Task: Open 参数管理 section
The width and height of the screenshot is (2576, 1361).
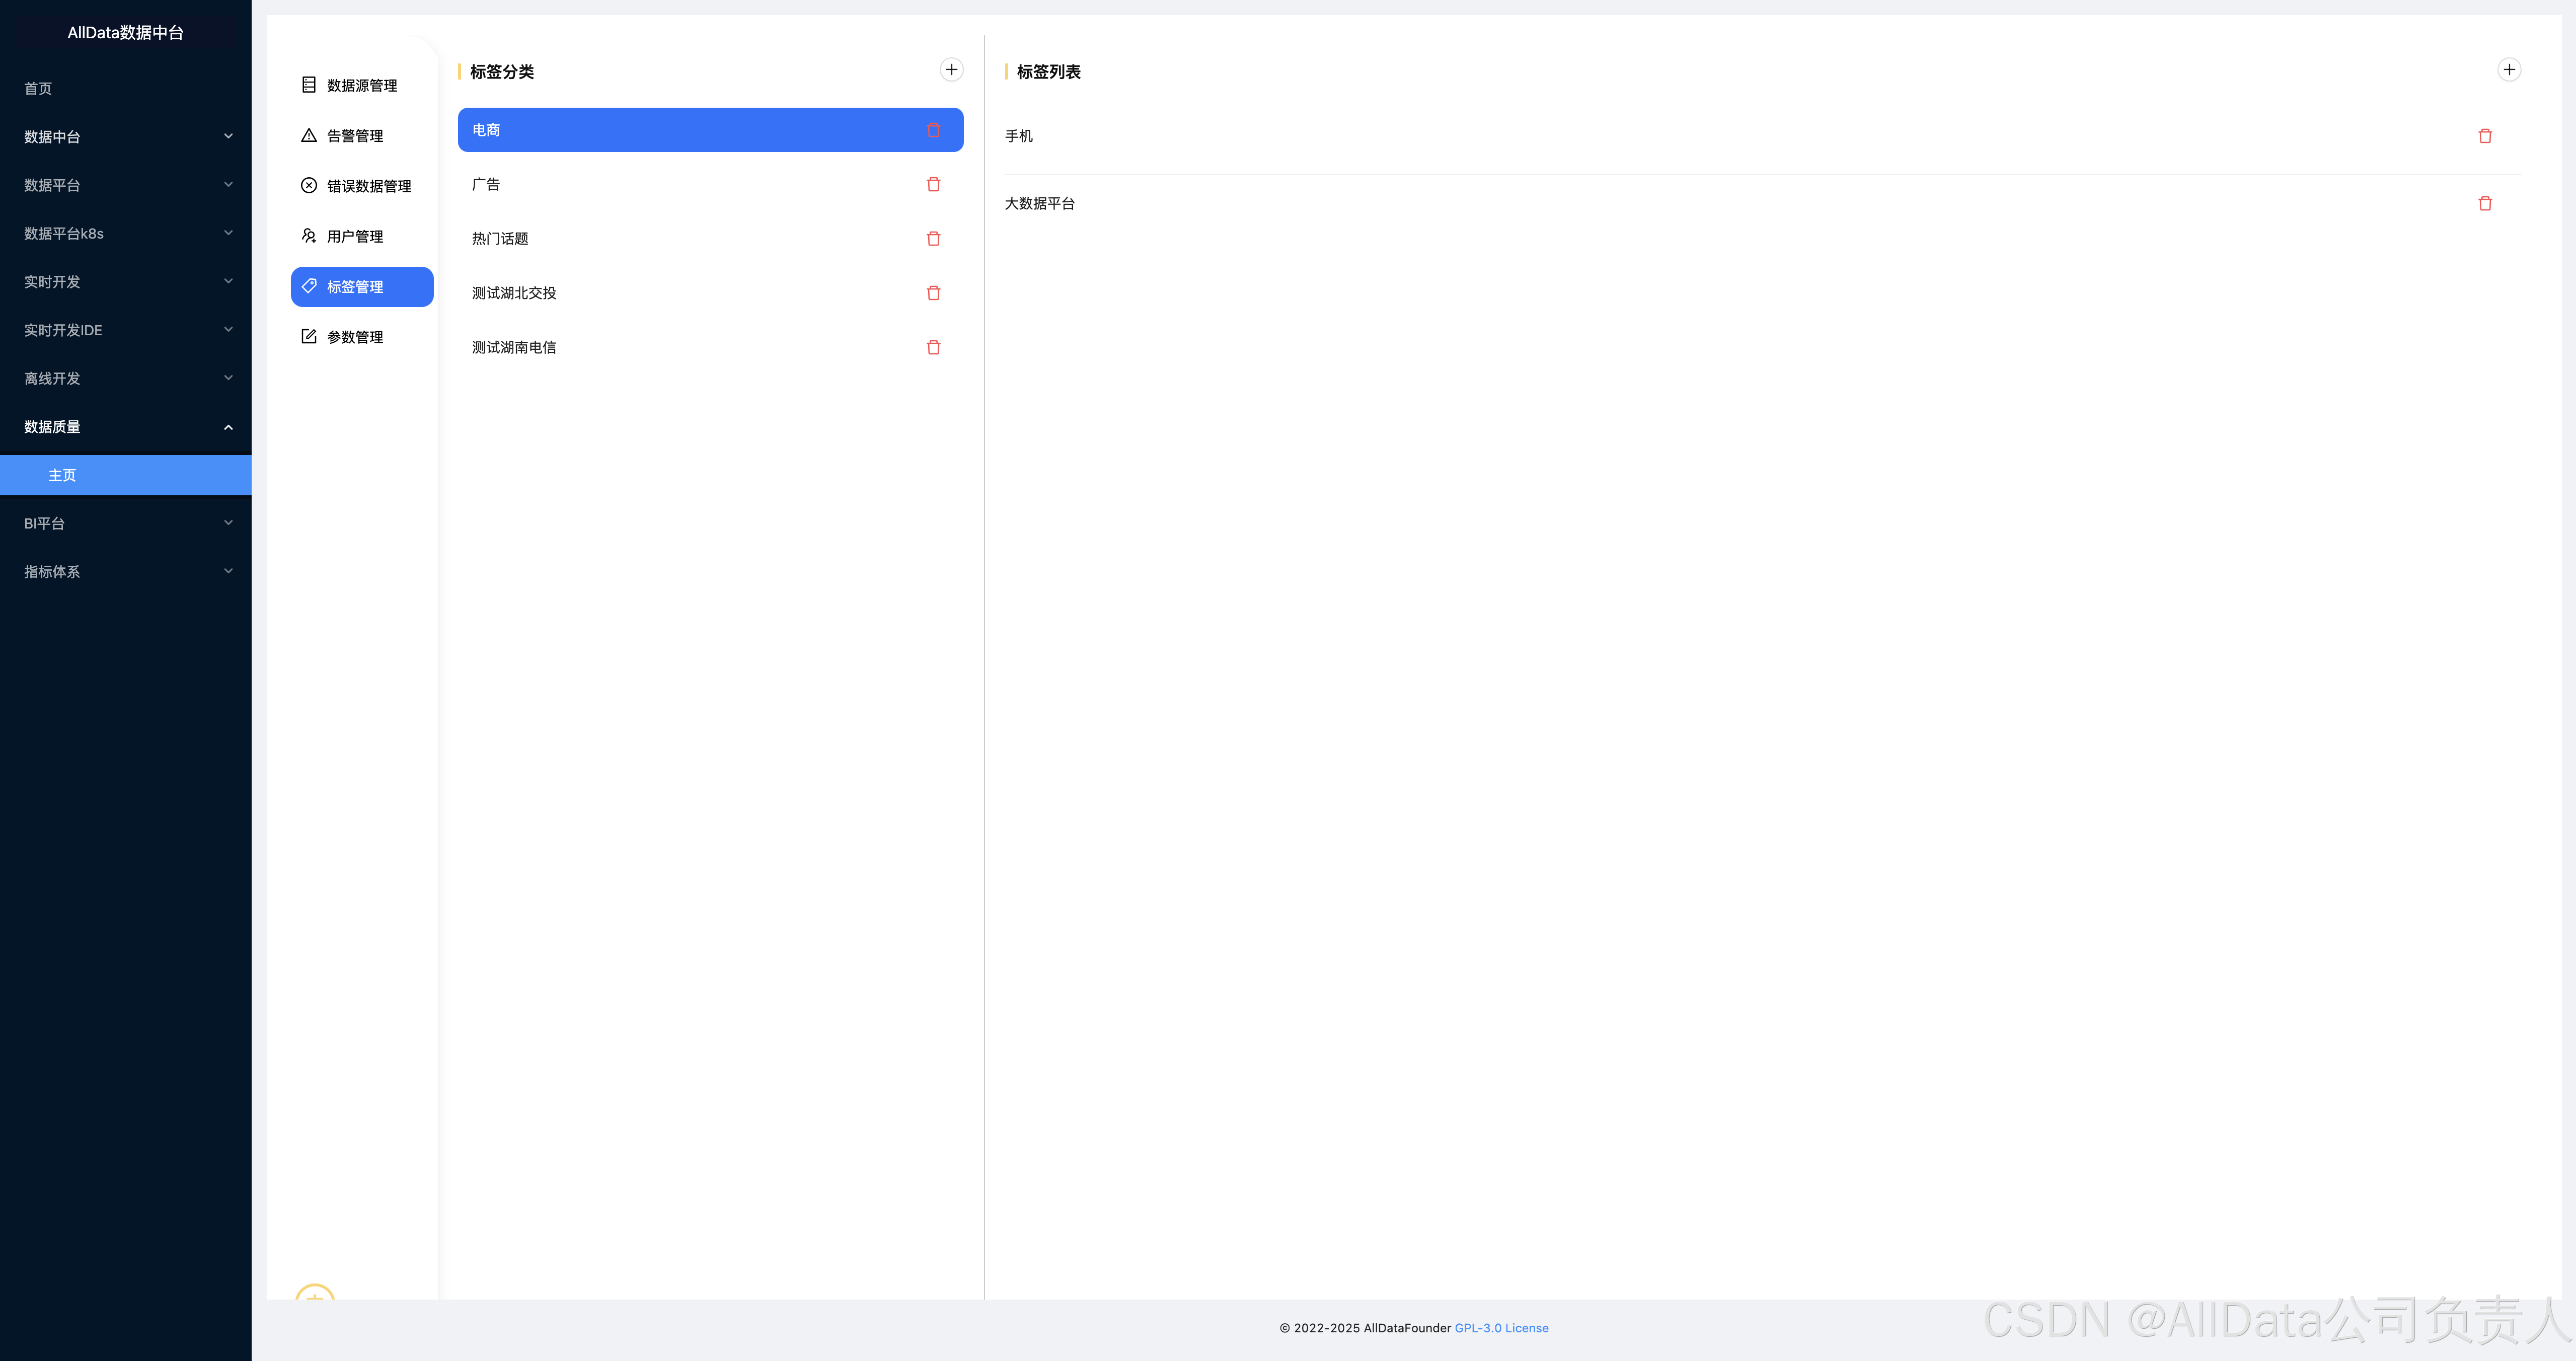Action: click(354, 337)
